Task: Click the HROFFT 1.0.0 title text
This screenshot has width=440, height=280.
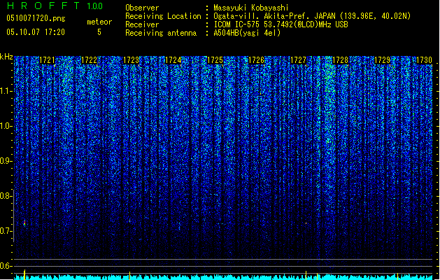Action: tap(55, 6)
